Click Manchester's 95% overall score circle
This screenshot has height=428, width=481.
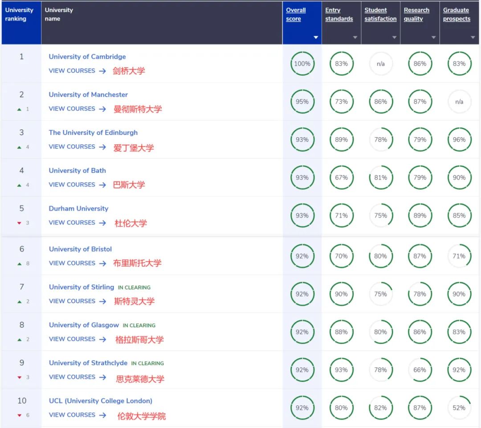[x=302, y=102]
